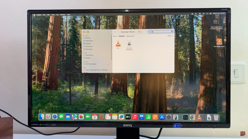Image resolution: width=248 pixels, height=139 pixels.
Task: Open Activity Monitor in the Dock
Action: 186,117
